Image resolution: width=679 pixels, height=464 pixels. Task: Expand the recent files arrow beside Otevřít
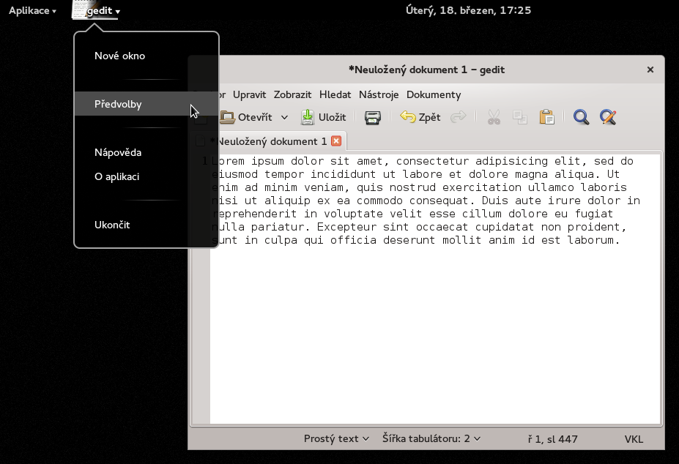(284, 117)
